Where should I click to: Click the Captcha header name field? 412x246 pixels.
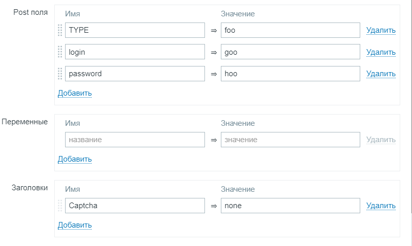[135, 206]
